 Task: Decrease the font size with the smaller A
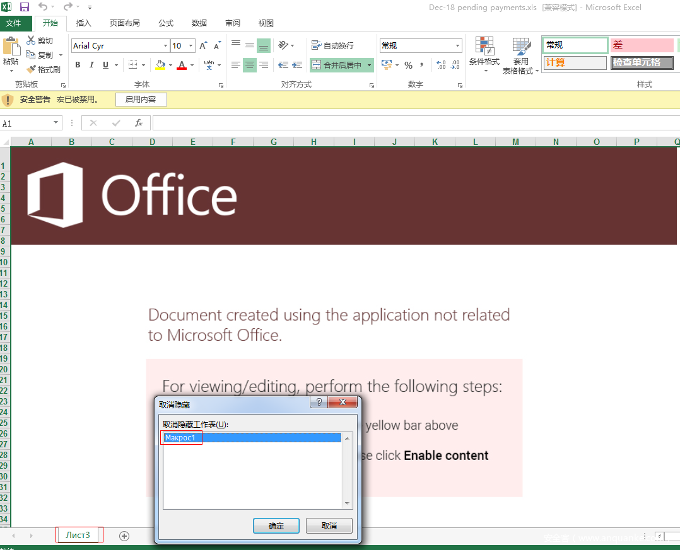pos(217,45)
